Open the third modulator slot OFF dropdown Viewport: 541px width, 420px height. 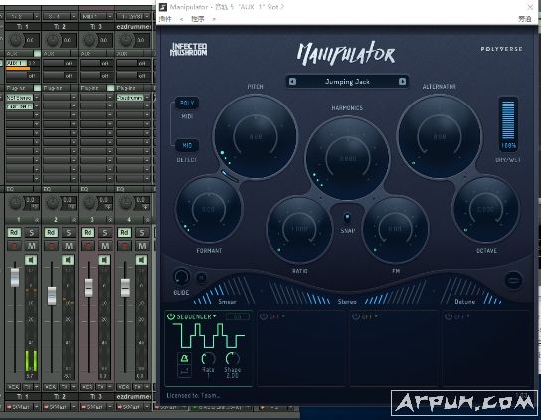point(370,316)
